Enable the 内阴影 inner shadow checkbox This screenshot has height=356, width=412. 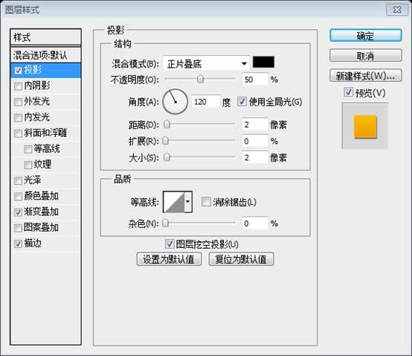pyautogui.click(x=18, y=86)
